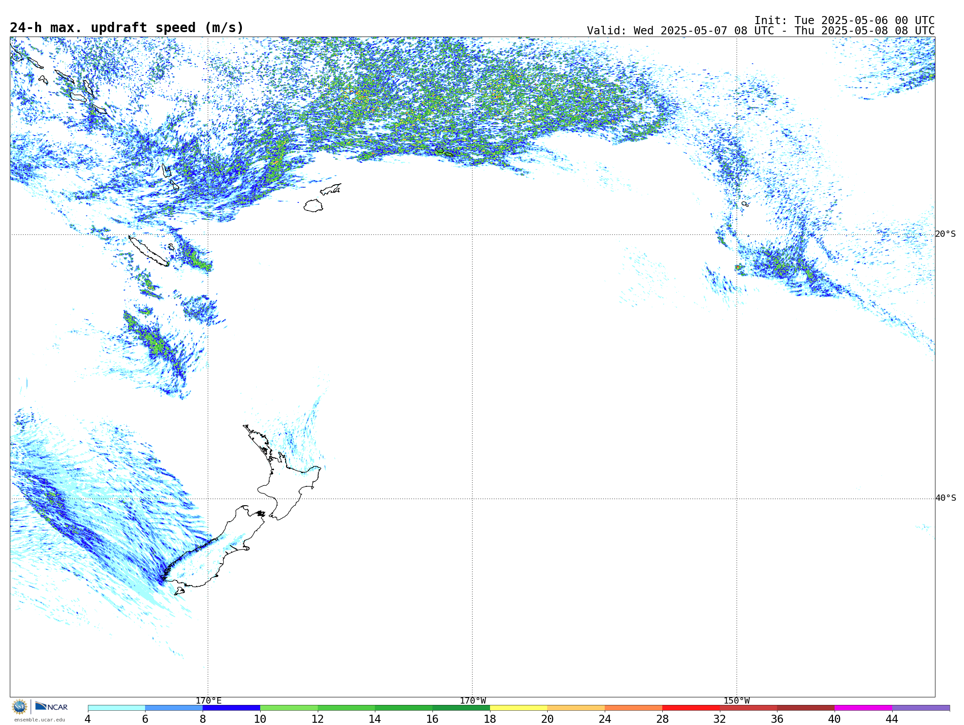Choose the light orange 20–24 colorbar segment
The width and height of the screenshot is (964, 725).
coord(576,708)
